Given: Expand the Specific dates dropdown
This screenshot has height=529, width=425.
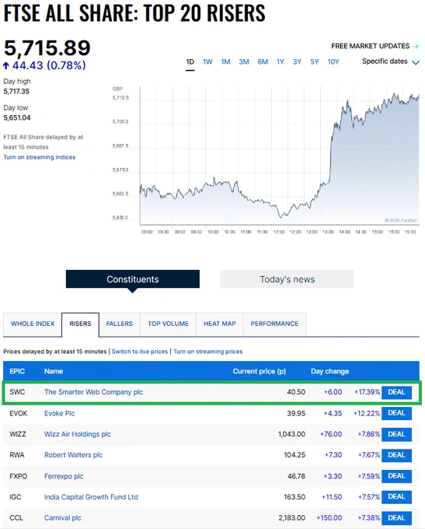Looking at the screenshot, I should click(x=391, y=61).
